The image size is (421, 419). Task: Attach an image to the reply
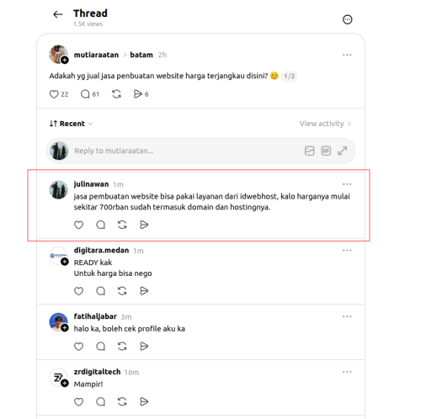(309, 151)
